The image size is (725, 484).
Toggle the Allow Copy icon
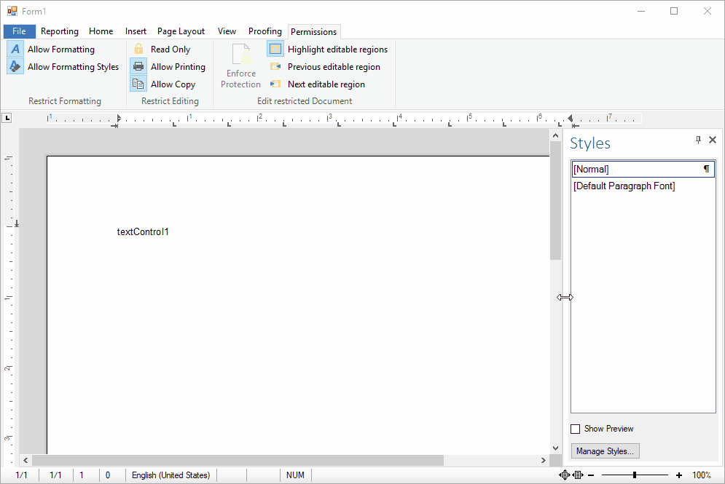138,84
